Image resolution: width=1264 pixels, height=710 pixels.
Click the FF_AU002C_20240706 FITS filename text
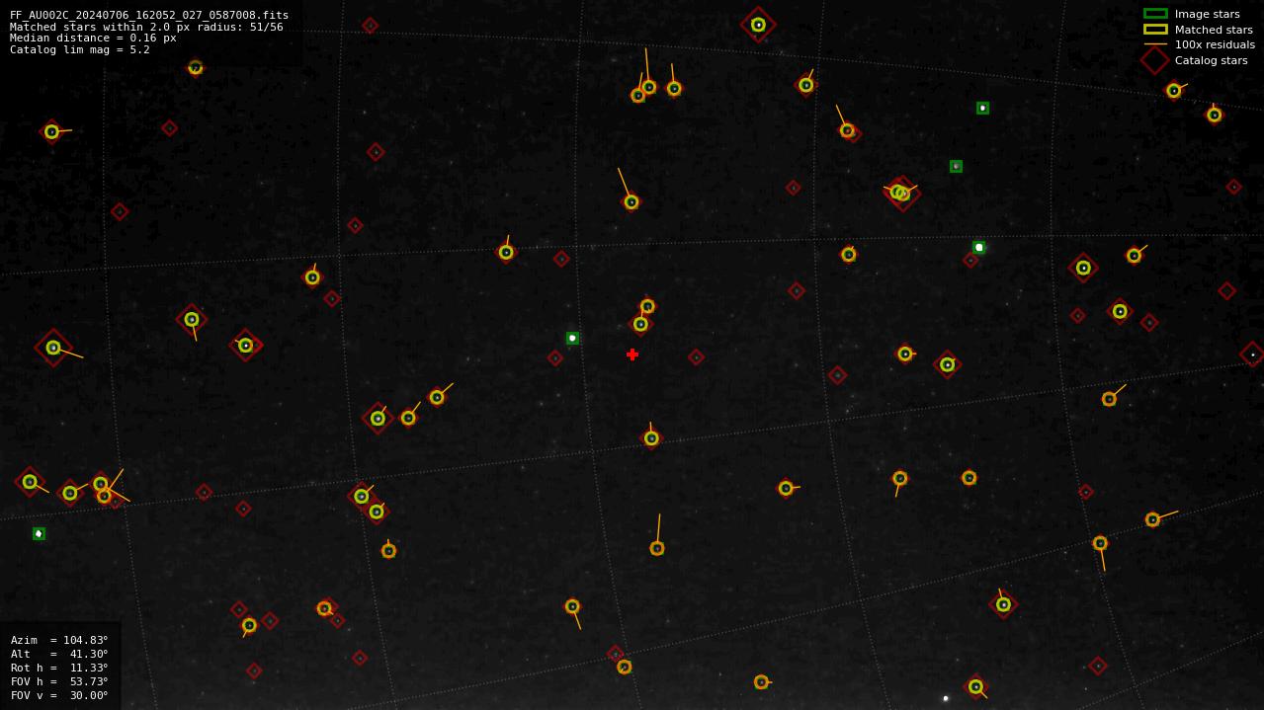pyautogui.click(x=149, y=15)
